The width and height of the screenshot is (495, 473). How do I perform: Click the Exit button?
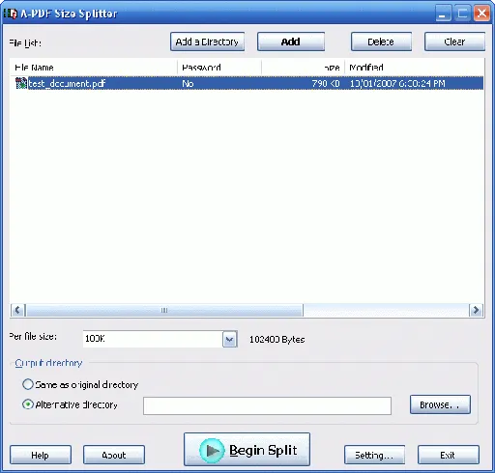pyautogui.click(x=449, y=455)
